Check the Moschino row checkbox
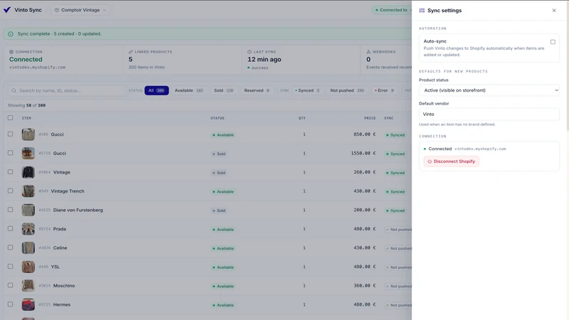Screen dimensions: 569x320 (10, 285)
